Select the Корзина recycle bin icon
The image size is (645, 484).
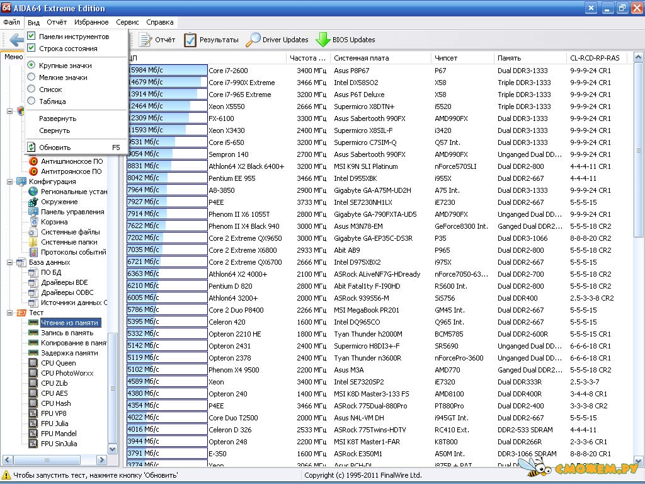click(x=33, y=222)
